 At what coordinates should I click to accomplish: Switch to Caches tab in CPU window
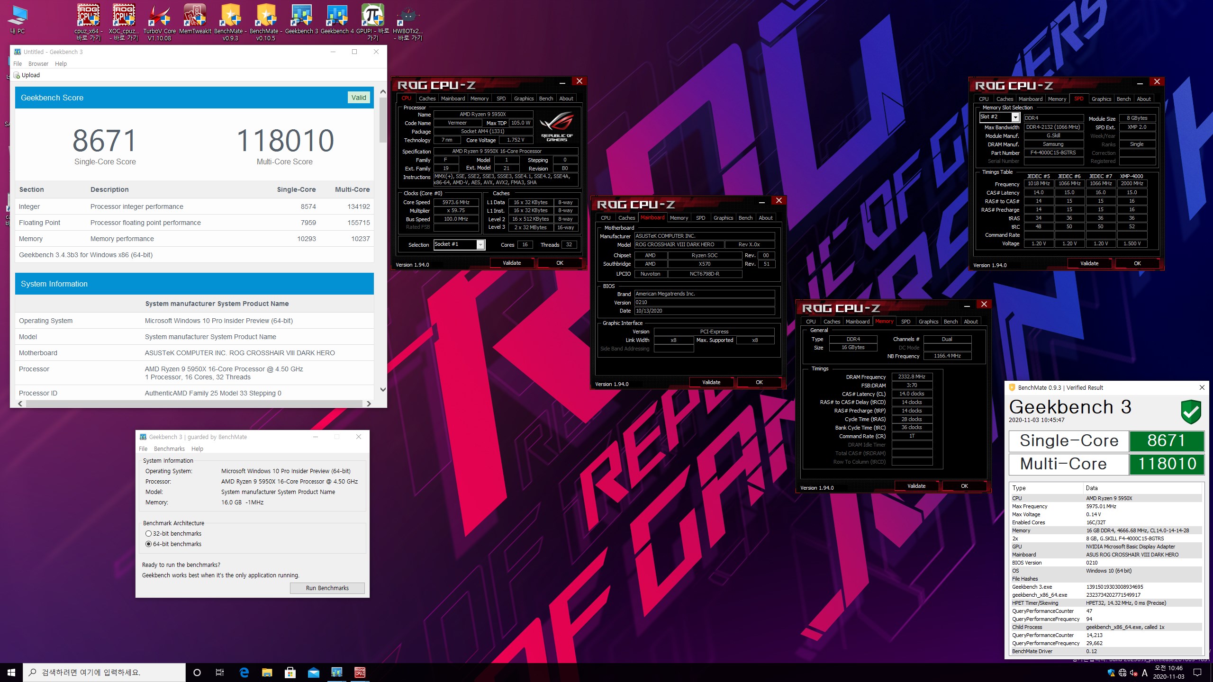point(427,99)
